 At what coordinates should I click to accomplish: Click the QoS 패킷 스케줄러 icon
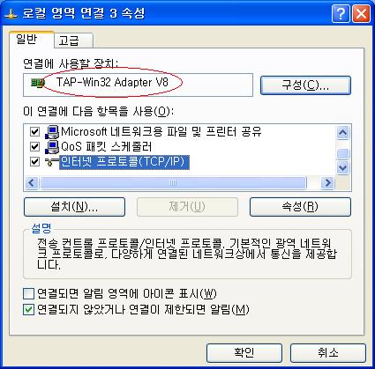point(52,147)
